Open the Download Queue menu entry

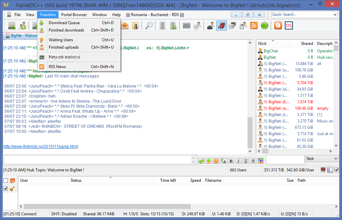[79, 22]
